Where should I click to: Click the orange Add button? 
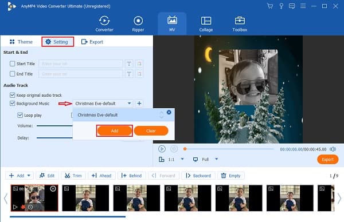pyautogui.click(x=114, y=130)
